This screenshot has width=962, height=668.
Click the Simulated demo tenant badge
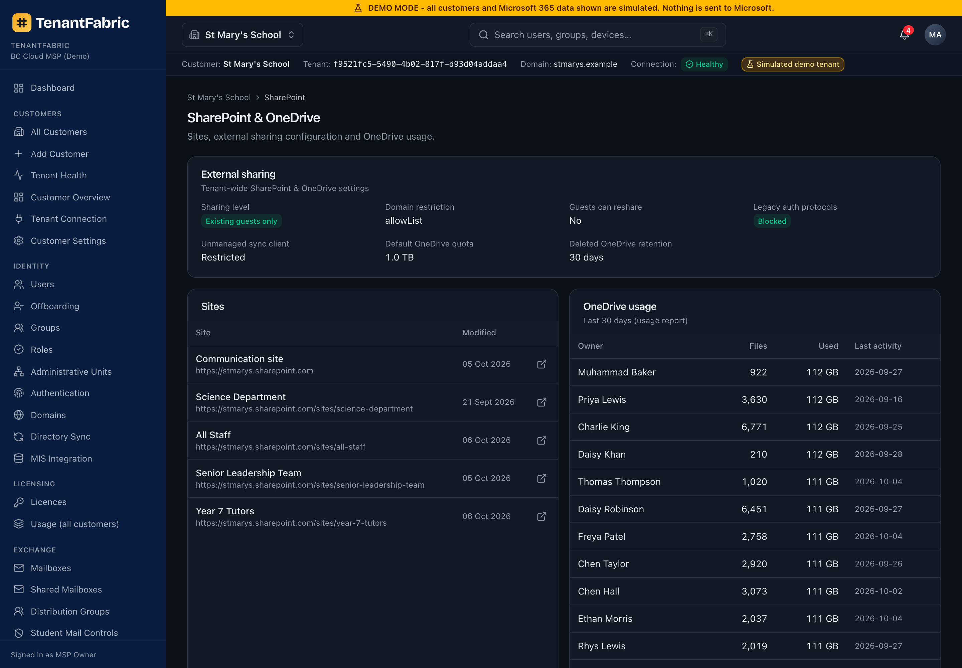point(792,64)
